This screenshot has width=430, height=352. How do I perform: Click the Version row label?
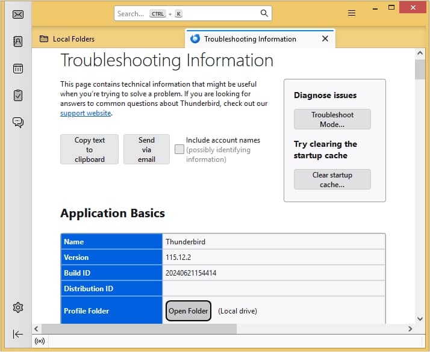pyautogui.click(x=76, y=257)
